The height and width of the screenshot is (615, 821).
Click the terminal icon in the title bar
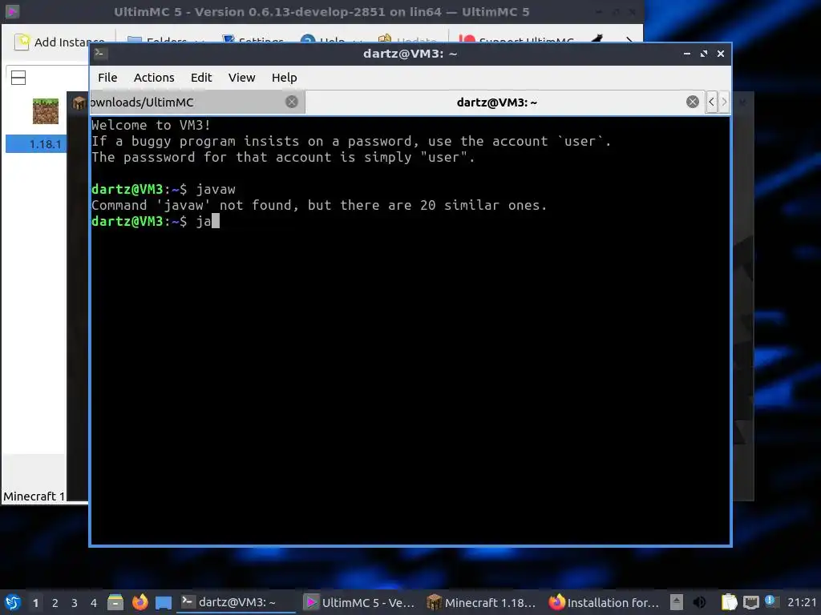pos(100,54)
